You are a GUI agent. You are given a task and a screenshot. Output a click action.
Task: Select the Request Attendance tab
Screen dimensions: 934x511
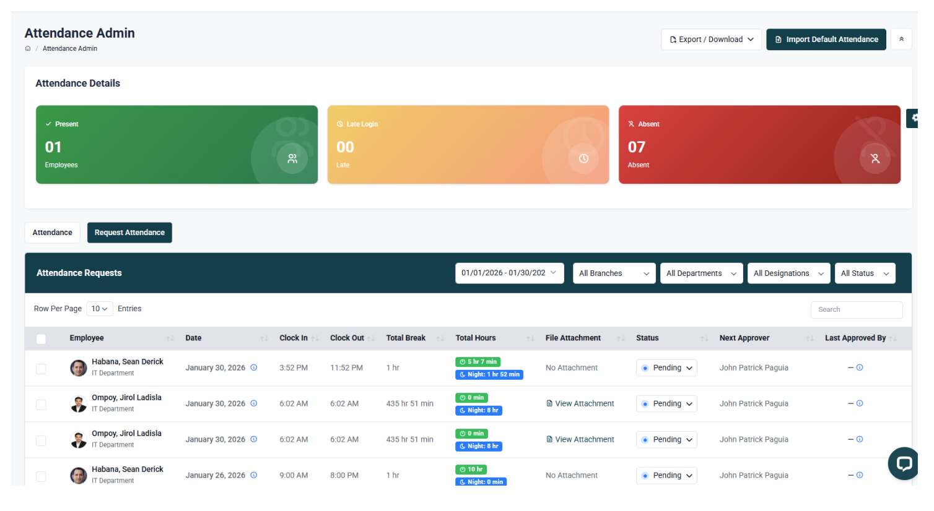point(129,233)
